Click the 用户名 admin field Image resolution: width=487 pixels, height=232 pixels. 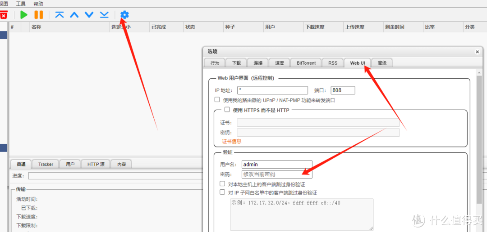point(277,165)
